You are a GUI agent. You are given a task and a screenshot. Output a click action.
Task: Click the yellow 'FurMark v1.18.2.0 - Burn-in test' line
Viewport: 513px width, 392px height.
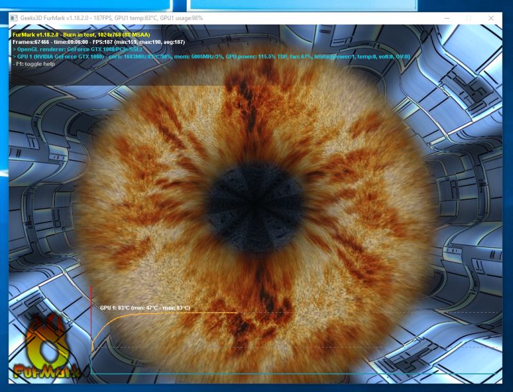click(81, 35)
